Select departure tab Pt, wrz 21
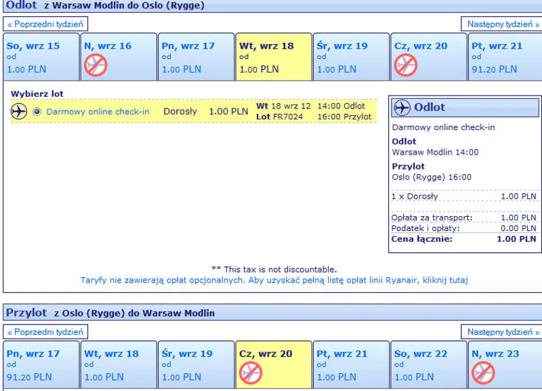Image resolution: width=542 pixels, height=391 pixels. point(505,57)
